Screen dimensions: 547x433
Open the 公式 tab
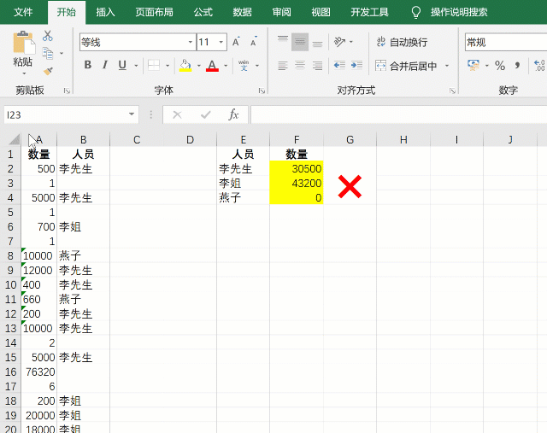pyautogui.click(x=203, y=12)
